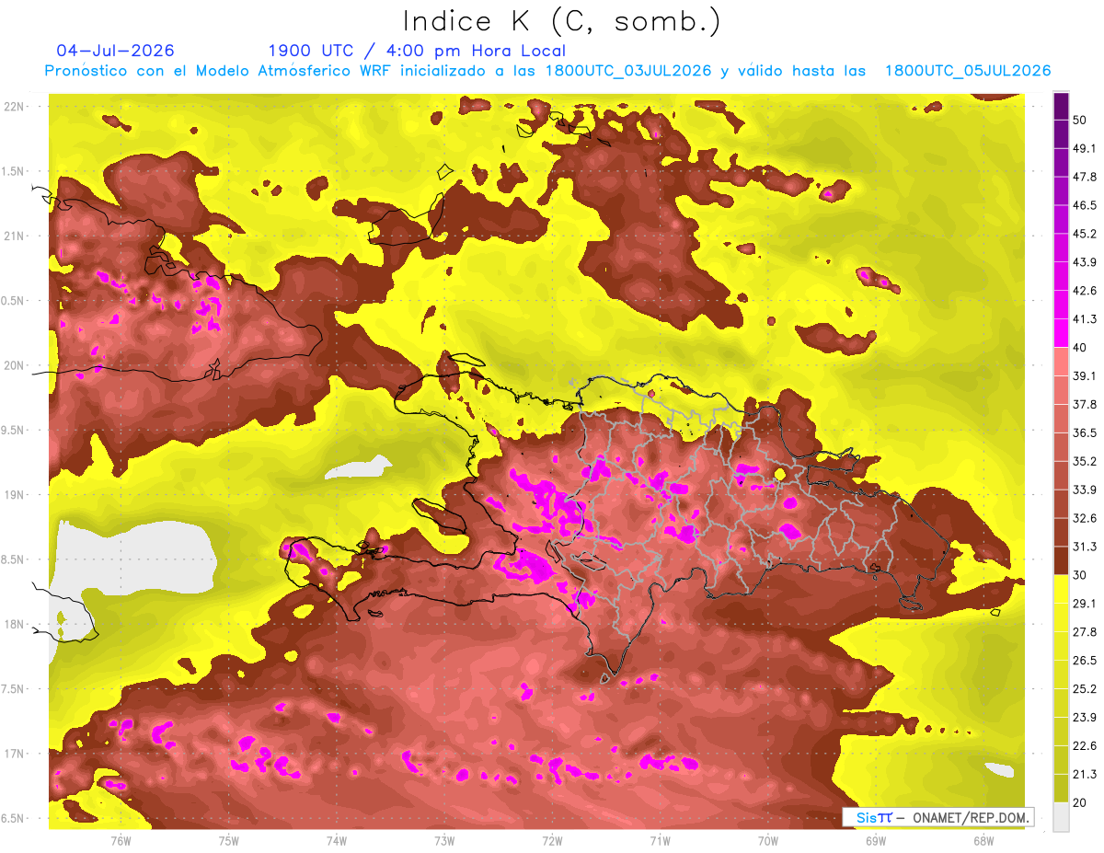
Task: Click the light gray legend swatch below 20
Action: [x=1061, y=816]
